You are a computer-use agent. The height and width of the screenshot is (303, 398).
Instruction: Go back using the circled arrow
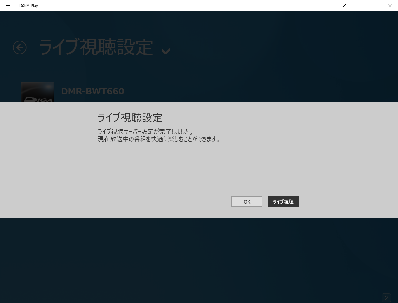(20, 48)
